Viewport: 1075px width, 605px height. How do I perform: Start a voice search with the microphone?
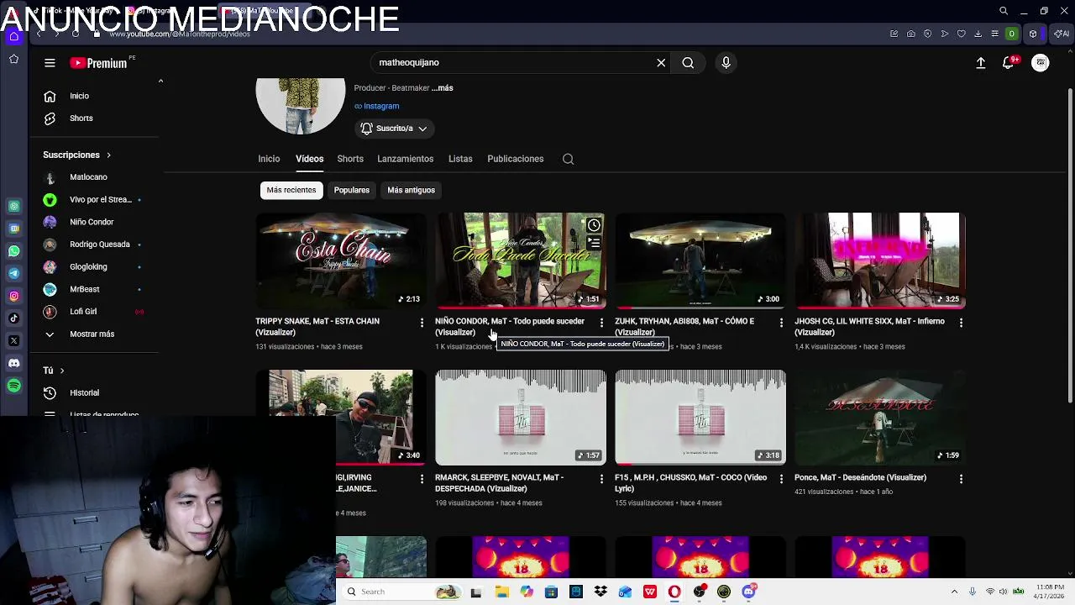[726, 62]
